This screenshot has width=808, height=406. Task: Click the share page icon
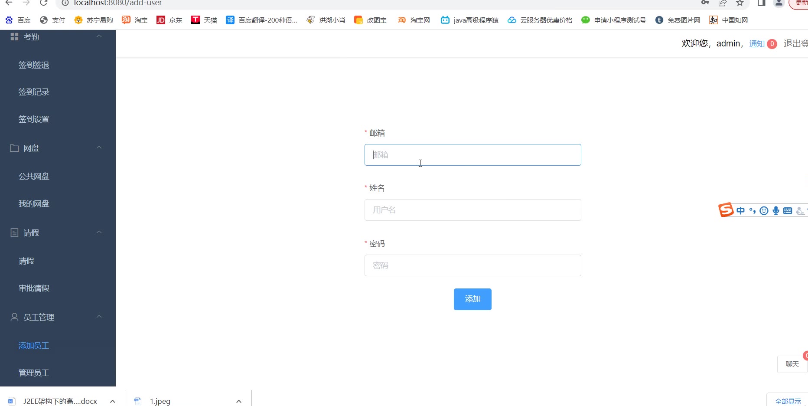click(x=723, y=3)
